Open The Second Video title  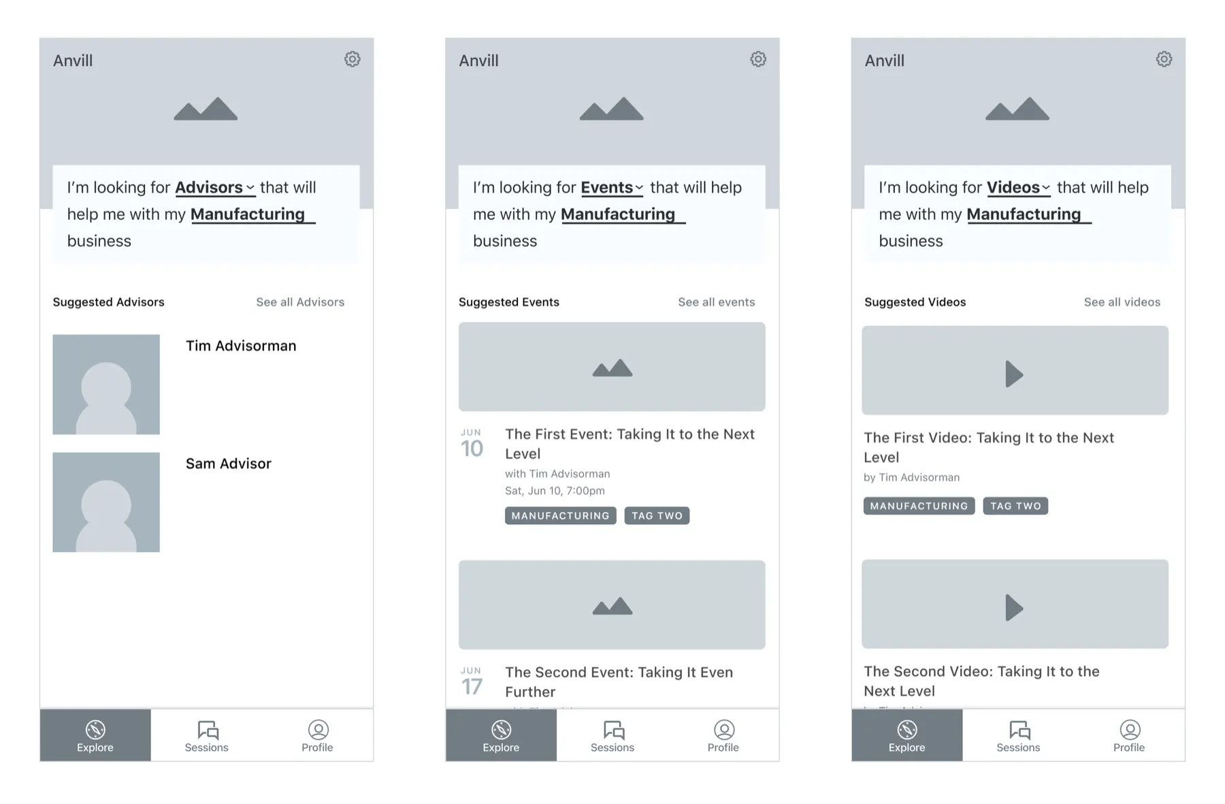(x=981, y=681)
